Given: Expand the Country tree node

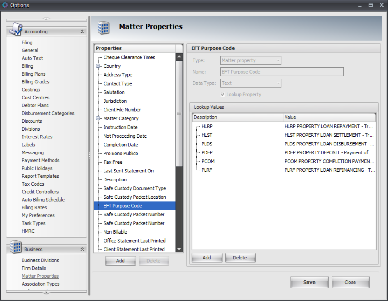Looking at the screenshot, I should tap(98, 66).
